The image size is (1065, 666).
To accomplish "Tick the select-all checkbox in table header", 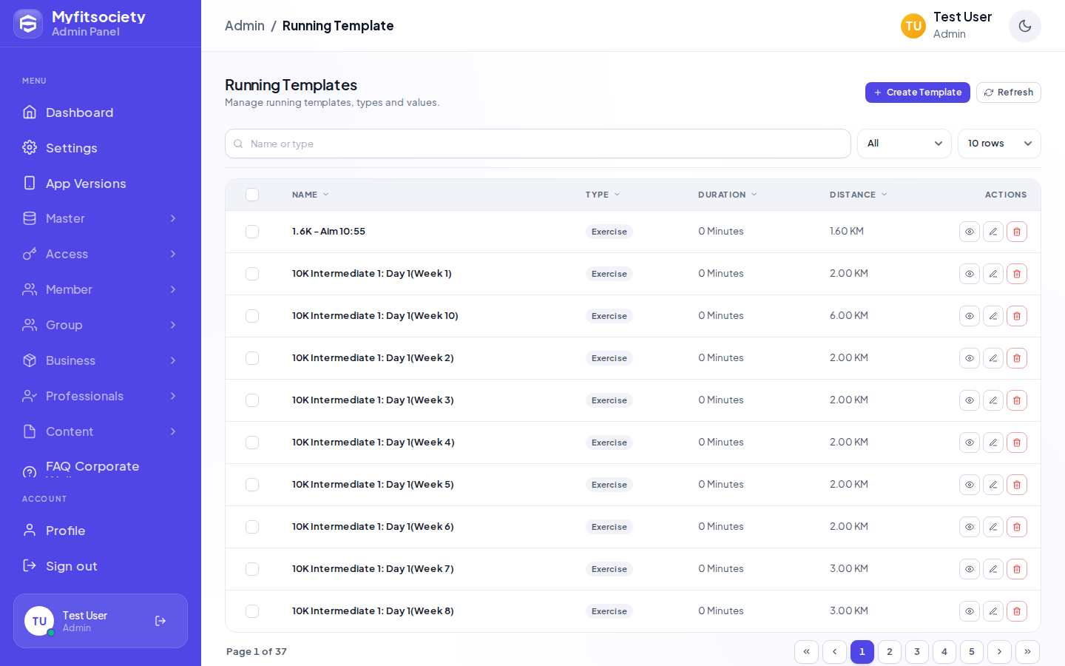I will [252, 195].
